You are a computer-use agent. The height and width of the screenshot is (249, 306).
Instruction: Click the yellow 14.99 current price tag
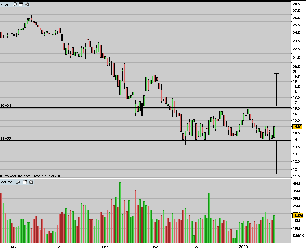tap(297, 127)
